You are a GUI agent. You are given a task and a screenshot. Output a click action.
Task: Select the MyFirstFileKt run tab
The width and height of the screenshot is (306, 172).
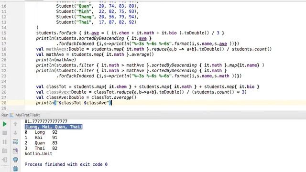pyautogui.click(x=27, y=115)
